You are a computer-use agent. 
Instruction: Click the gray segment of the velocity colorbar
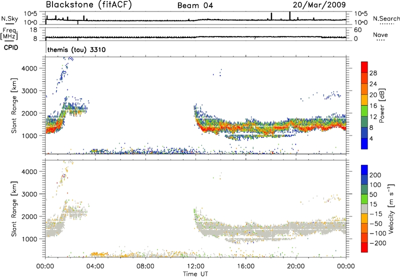(364, 208)
